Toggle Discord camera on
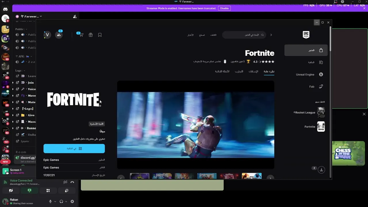This screenshot has height=207, width=368. click(11, 190)
